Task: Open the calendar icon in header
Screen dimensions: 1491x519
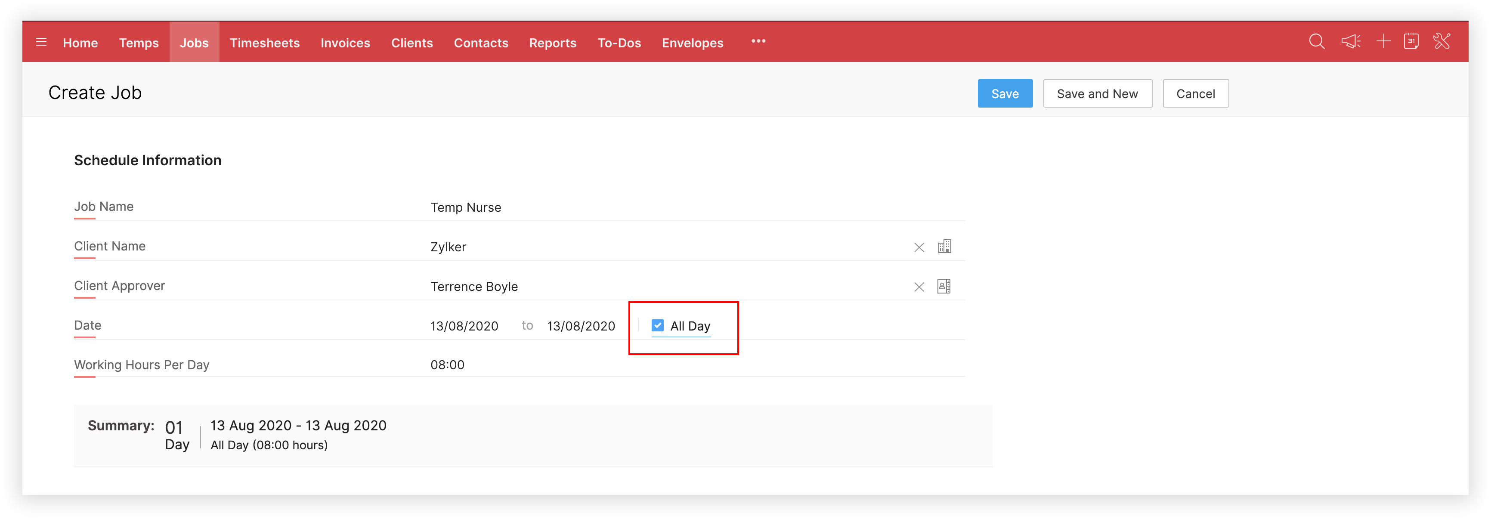Action: 1411,42
